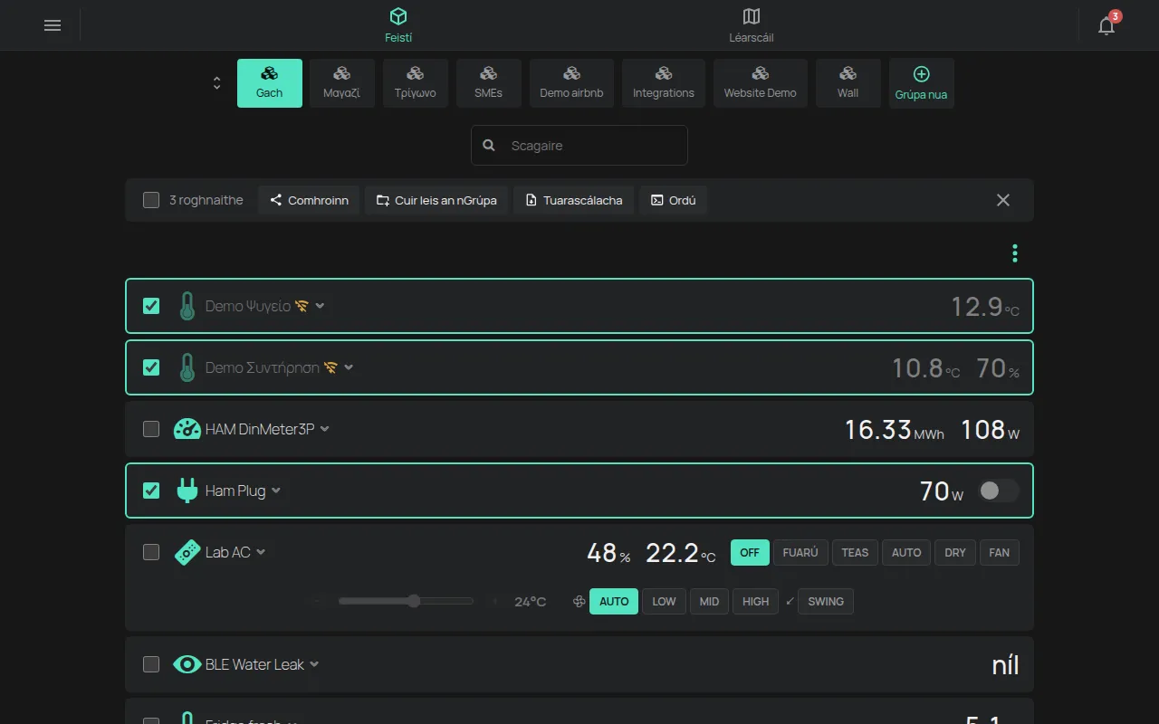Expand the BLE Water Leak chevron
The width and height of the screenshot is (1159, 724).
[x=314, y=664]
